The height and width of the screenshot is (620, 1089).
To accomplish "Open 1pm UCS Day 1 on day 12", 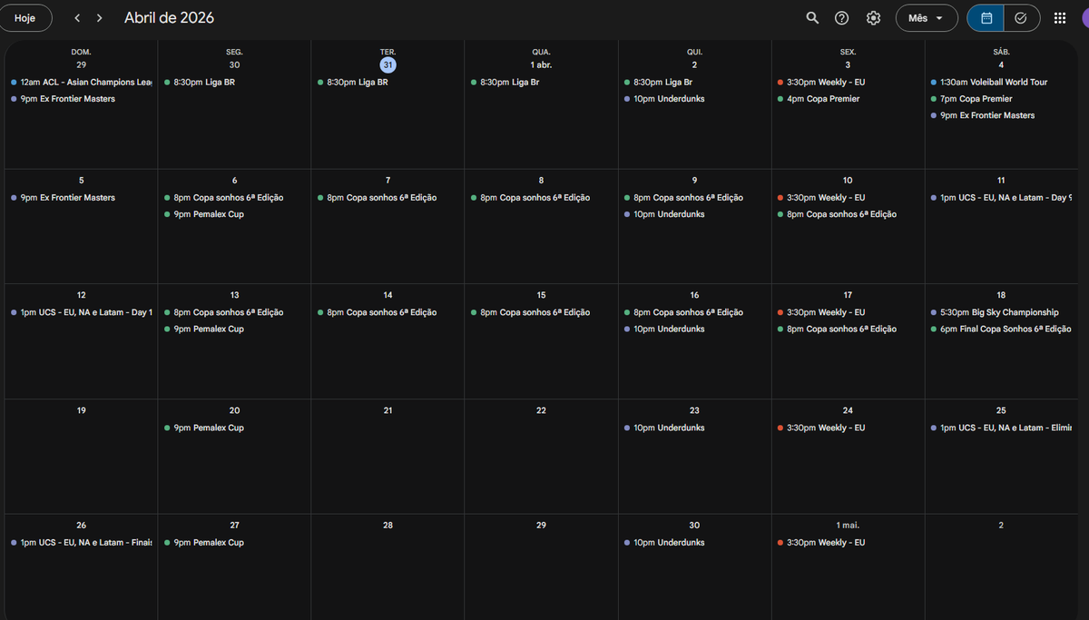I will click(x=82, y=312).
